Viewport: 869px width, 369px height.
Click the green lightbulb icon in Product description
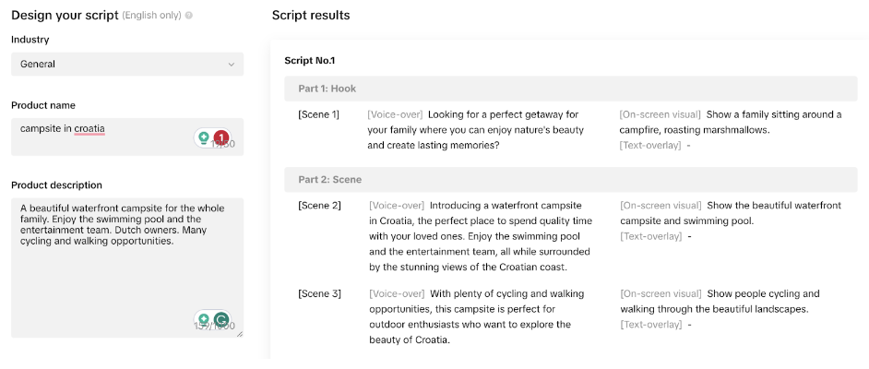tap(204, 319)
